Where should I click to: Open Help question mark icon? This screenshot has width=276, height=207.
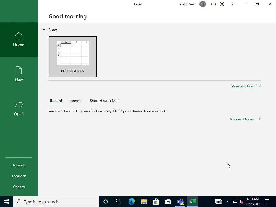(233, 4)
